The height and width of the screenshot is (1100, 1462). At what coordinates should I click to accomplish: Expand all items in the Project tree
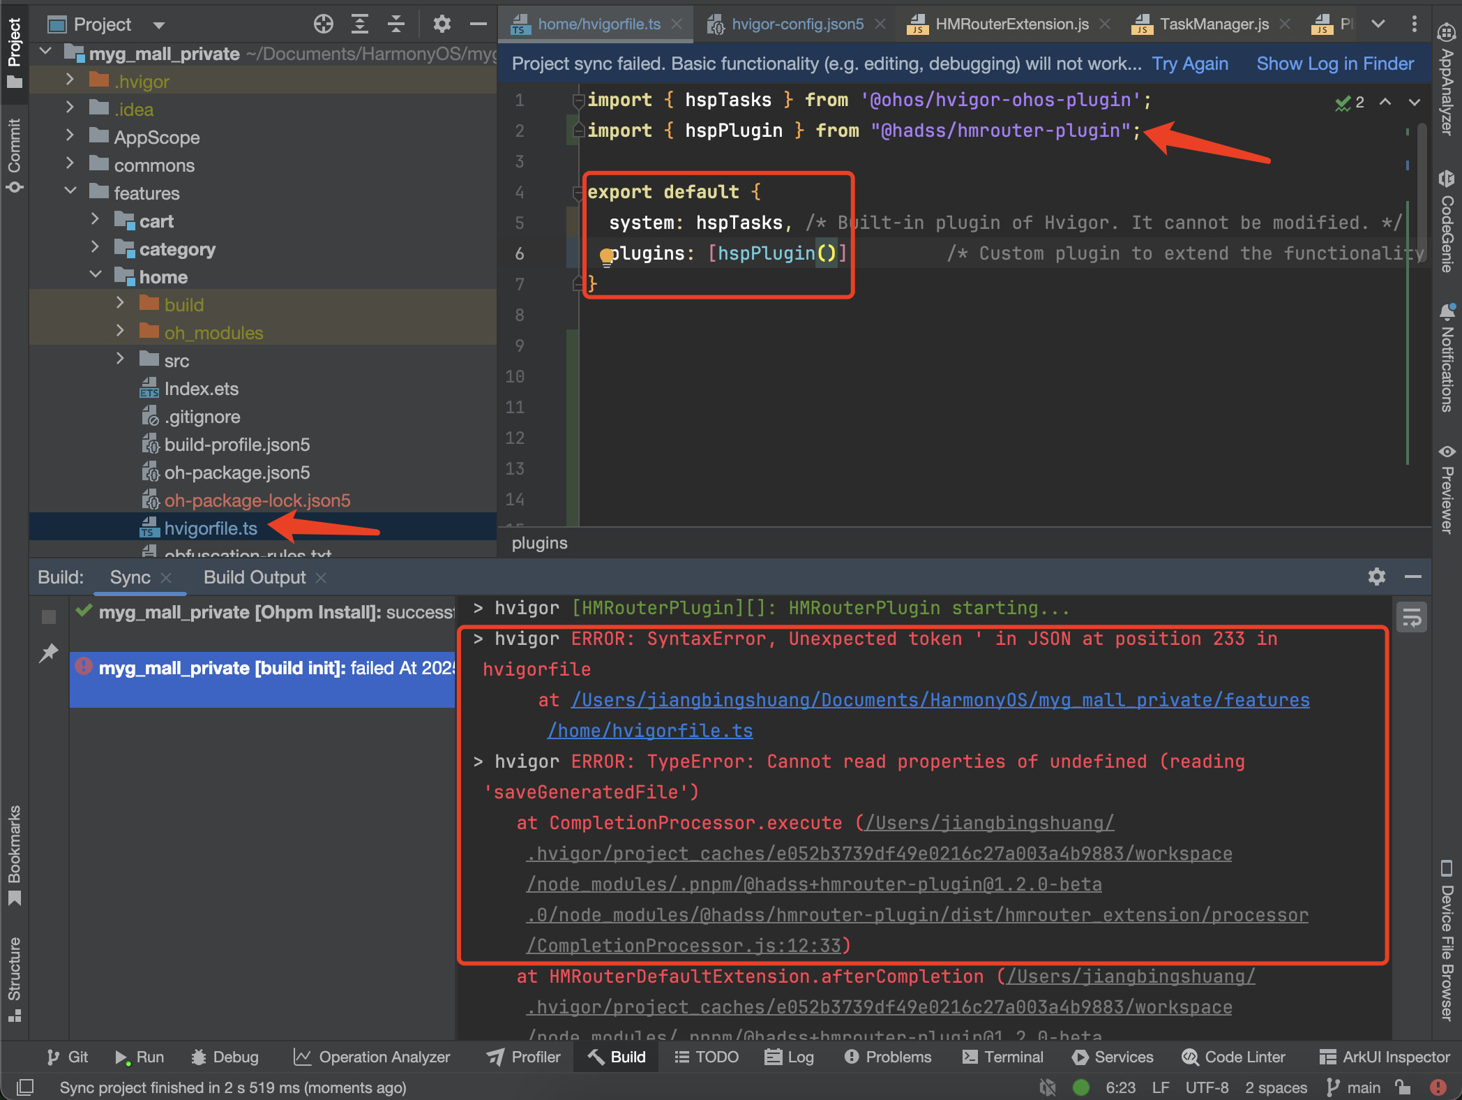359,24
